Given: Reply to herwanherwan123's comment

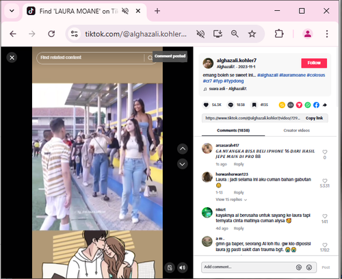Looking at the screenshot, I should (239, 192).
